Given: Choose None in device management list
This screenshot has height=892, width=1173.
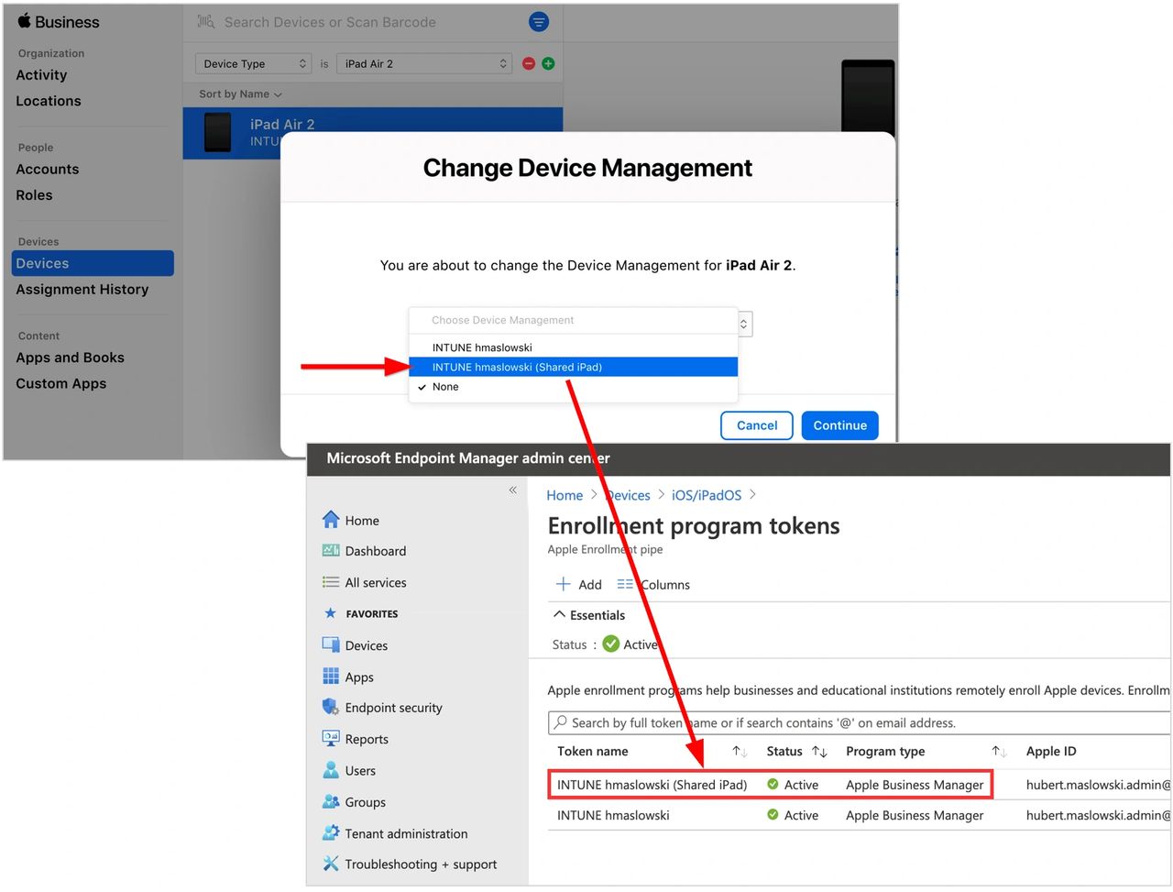Looking at the screenshot, I should click(445, 387).
